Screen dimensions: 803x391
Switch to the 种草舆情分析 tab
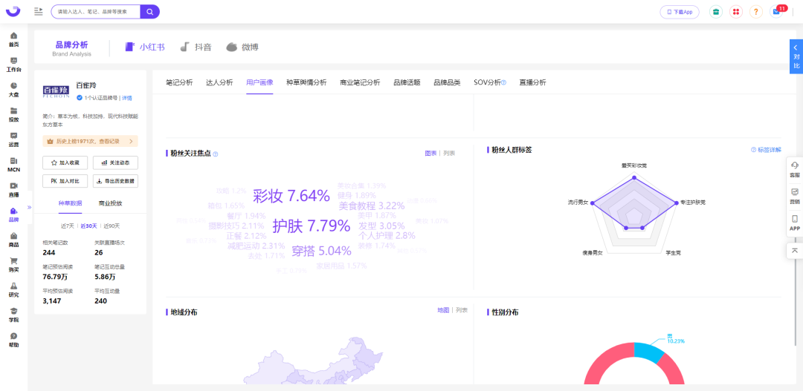pos(306,82)
